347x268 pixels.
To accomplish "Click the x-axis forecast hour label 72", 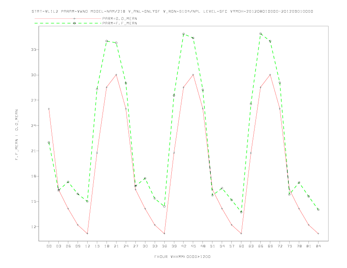I will 280,246.
